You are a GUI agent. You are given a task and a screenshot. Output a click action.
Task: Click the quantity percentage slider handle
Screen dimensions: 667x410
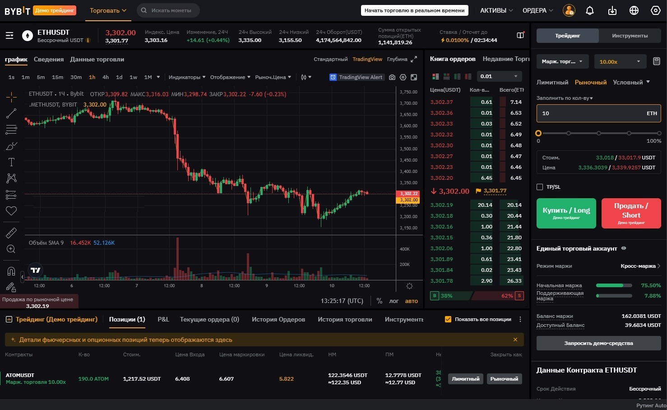(538, 133)
